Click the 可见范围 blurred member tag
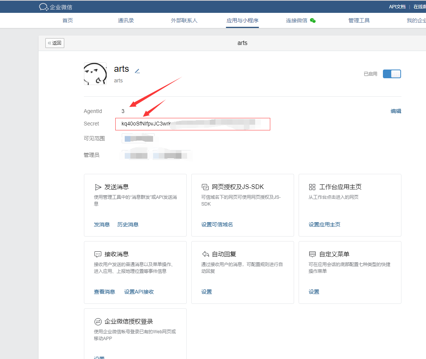Screen dimensions: 426x359 click(x=138, y=139)
